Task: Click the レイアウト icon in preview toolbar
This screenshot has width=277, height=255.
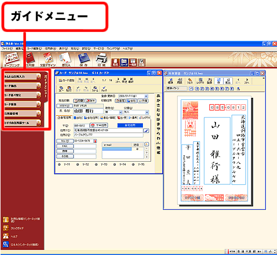Action: coord(200,81)
